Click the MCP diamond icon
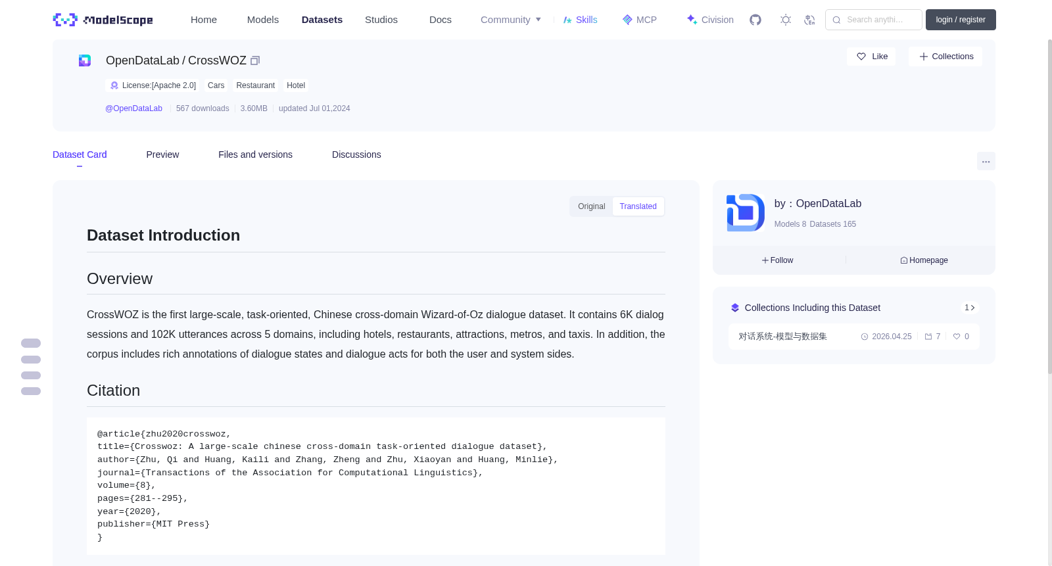This screenshot has height=566, width=1052. (627, 20)
